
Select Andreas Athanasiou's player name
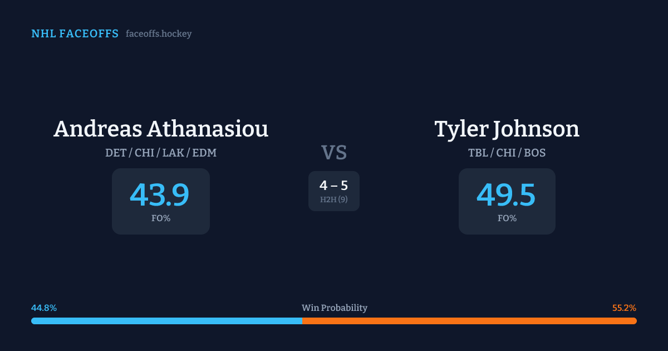[161, 129]
